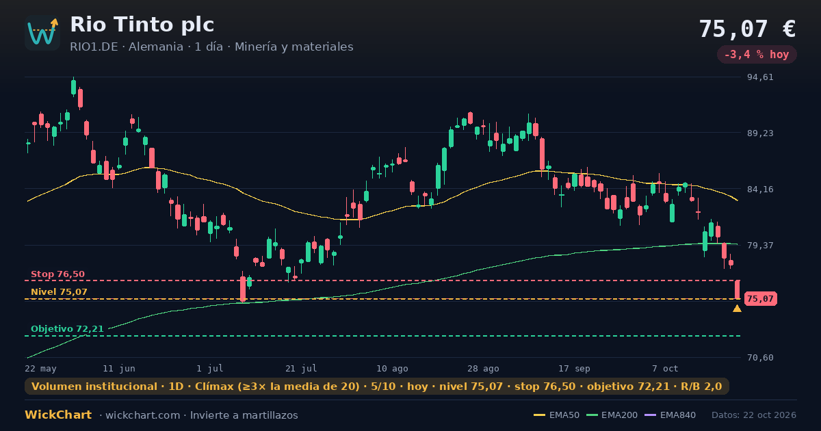Click the Nivel 75,07 level label
821x431 pixels.
pyautogui.click(x=59, y=292)
